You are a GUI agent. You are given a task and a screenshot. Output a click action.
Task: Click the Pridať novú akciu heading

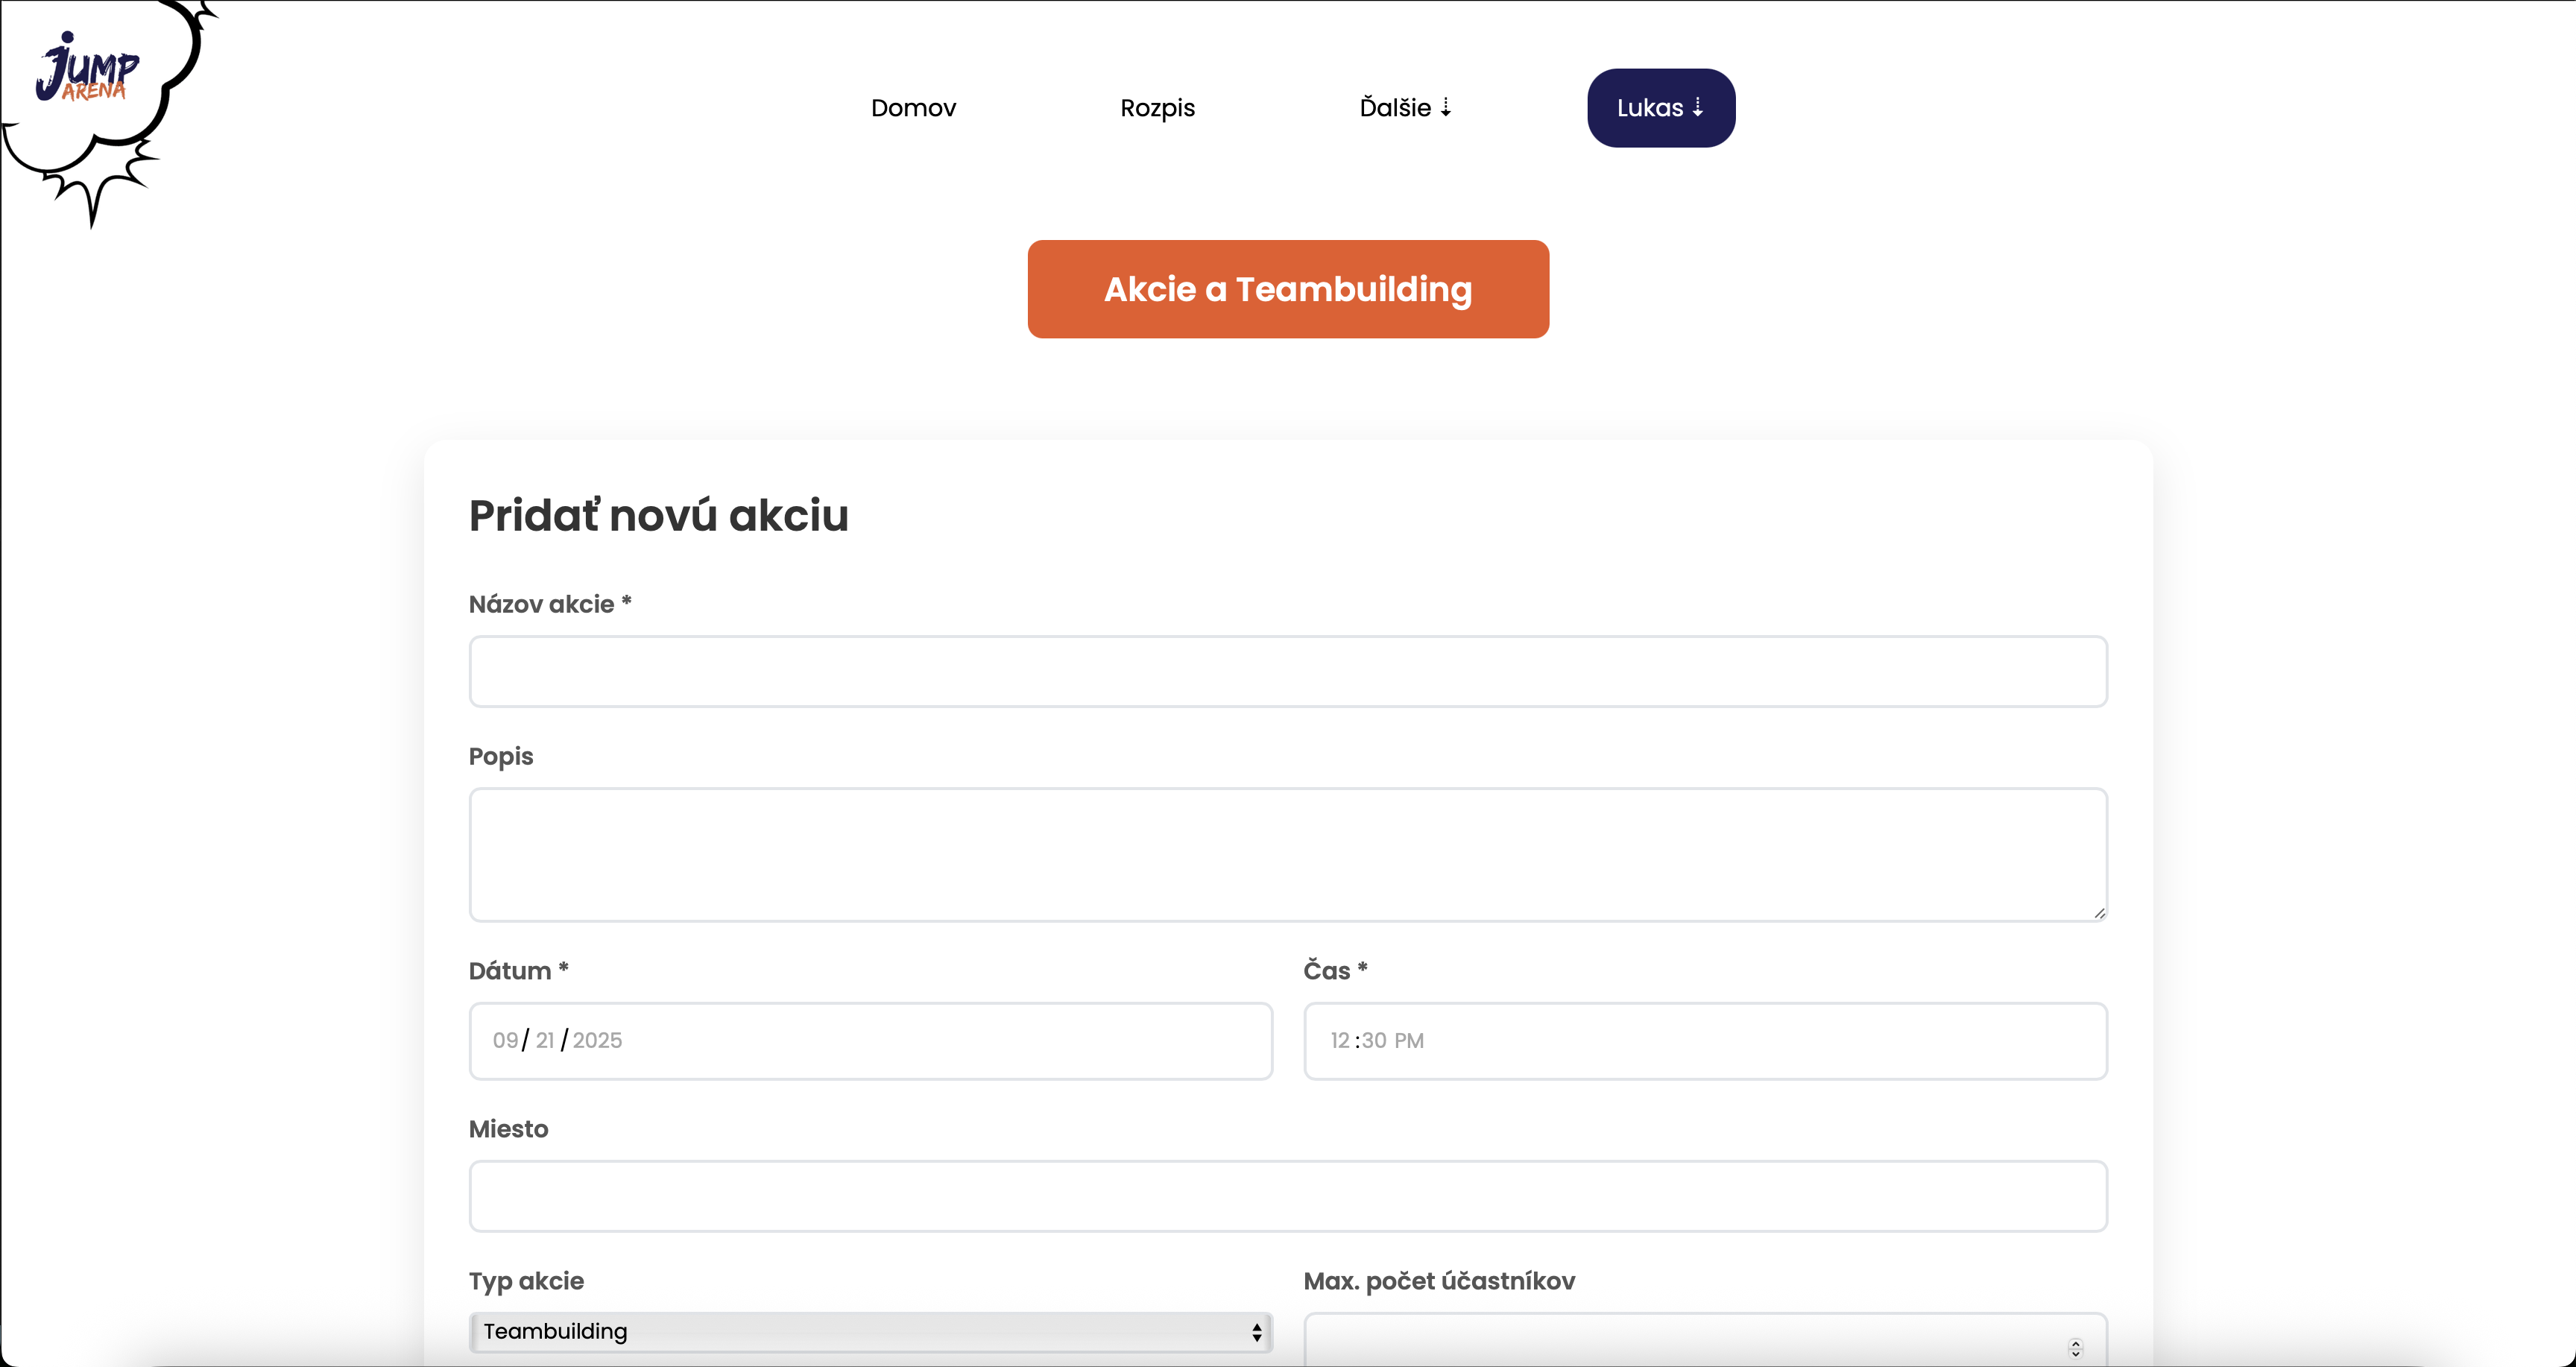[x=658, y=515]
